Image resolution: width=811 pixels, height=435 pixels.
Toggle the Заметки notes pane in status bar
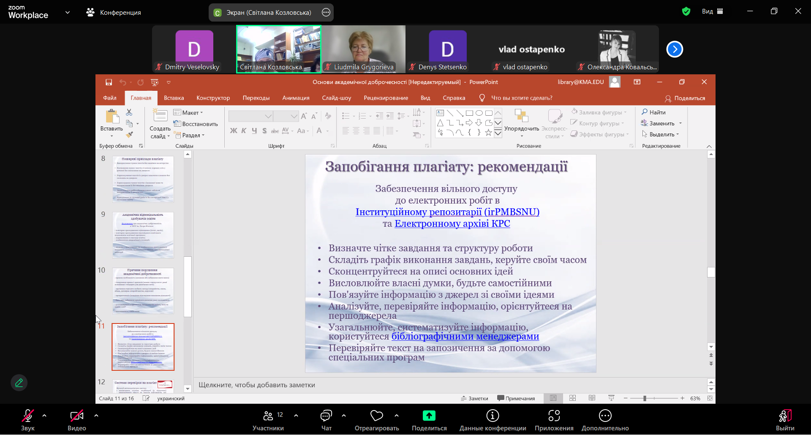coord(474,398)
